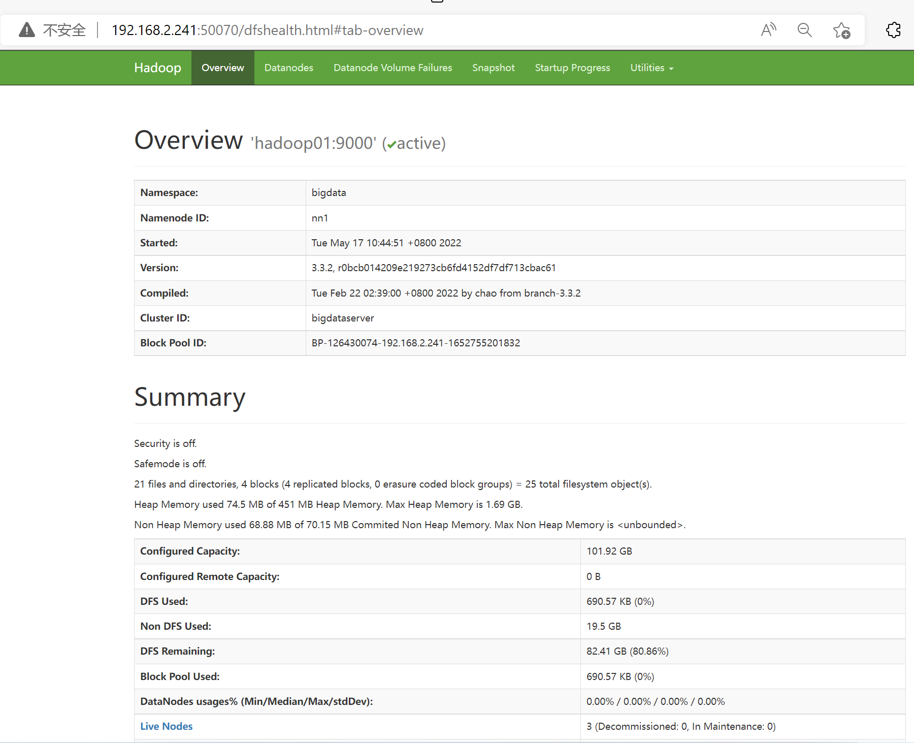The image size is (914, 743).
Task: Open the Datanode Volume Failures tab
Action: pos(393,68)
